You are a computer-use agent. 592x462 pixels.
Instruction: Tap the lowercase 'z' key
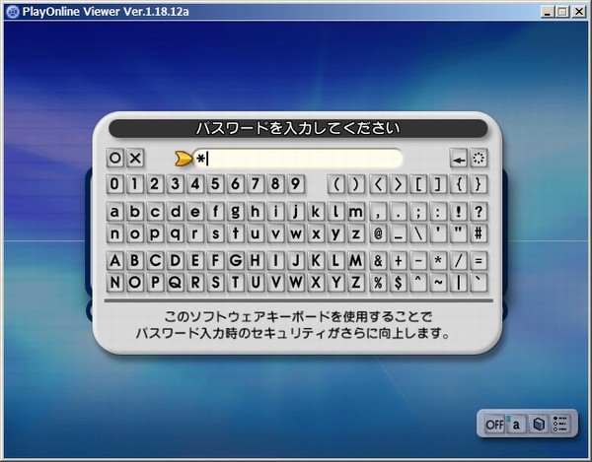(355, 233)
